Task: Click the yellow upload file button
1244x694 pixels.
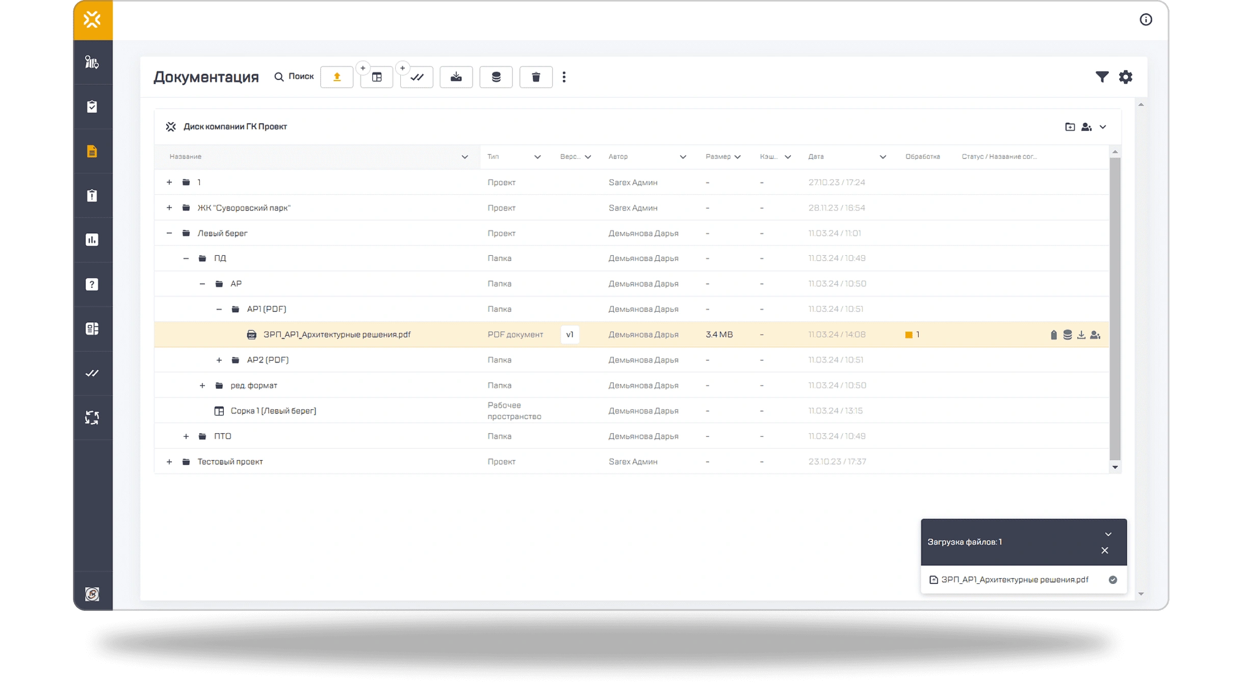Action: point(336,77)
